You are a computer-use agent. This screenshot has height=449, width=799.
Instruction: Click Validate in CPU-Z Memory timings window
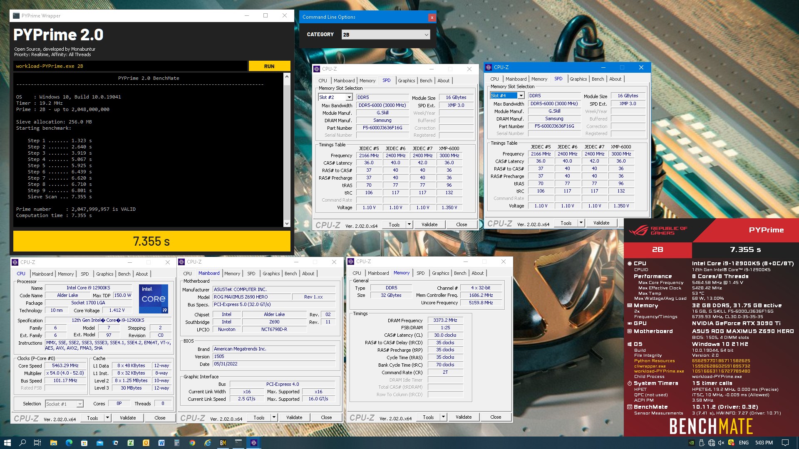464,417
